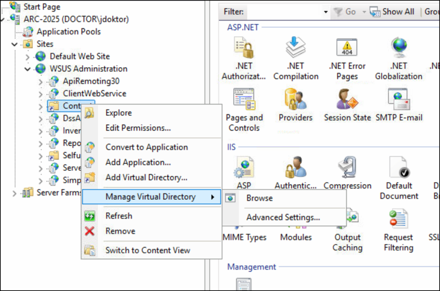Open the Filter dropdown arrow
Viewport: 440px width, 291px height.
326,12
